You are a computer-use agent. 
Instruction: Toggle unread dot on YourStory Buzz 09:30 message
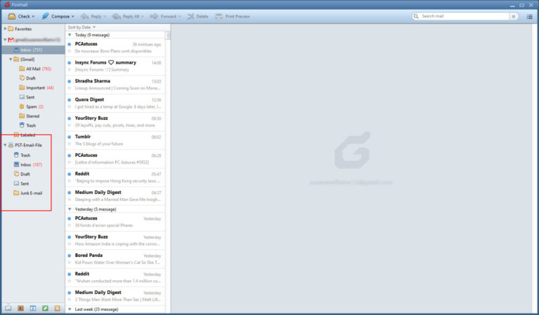[x=69, y=118]
